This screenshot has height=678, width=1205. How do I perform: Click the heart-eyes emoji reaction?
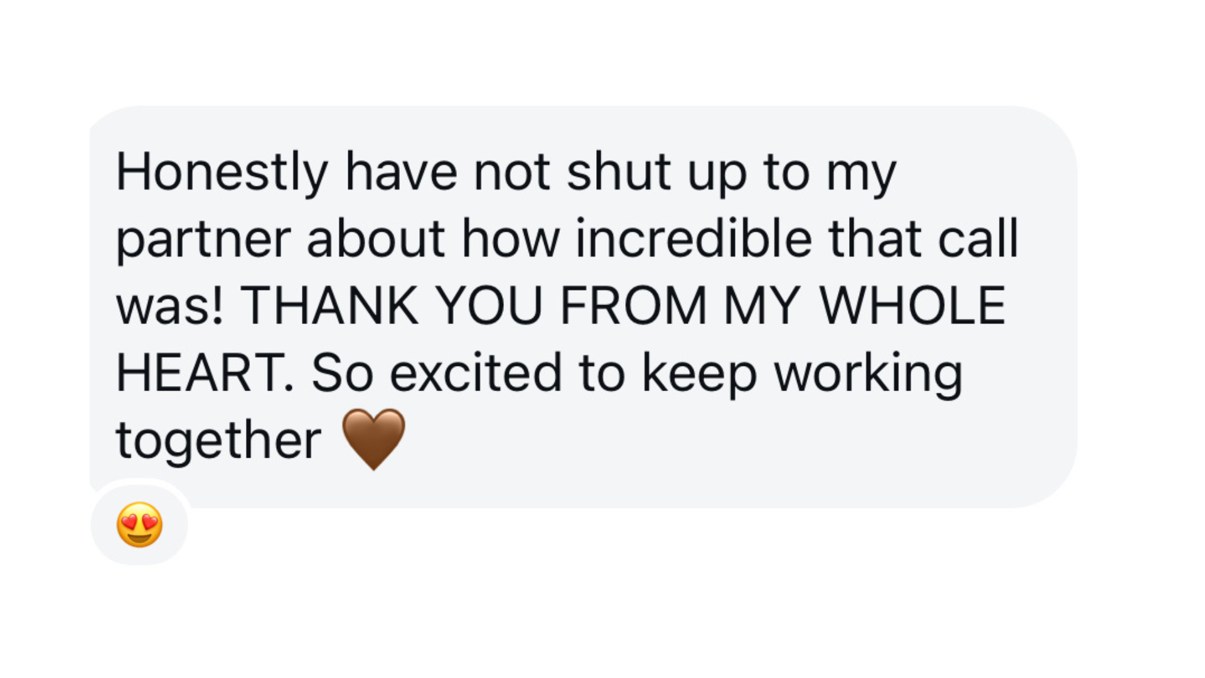(139, 525)
